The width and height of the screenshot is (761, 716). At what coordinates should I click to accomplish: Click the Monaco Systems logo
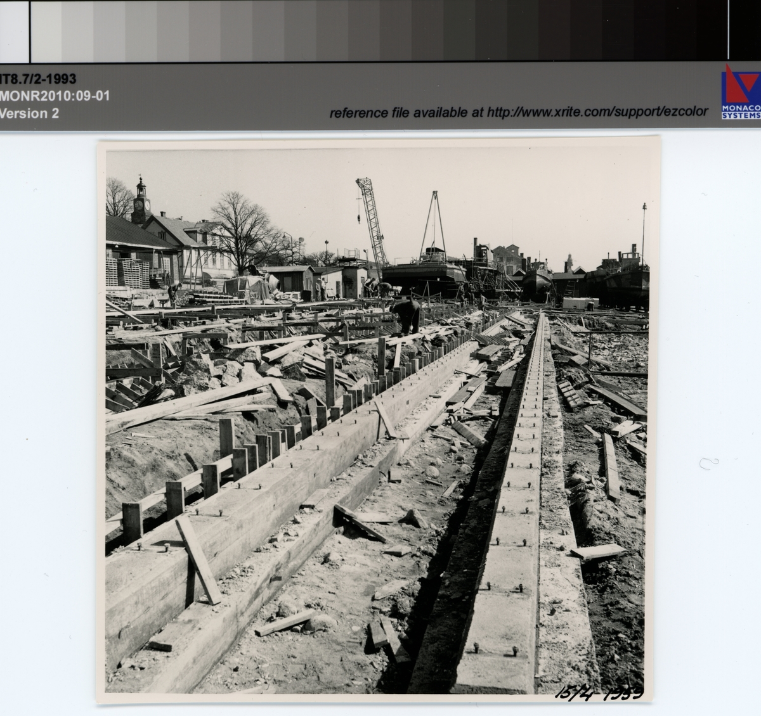click(x=741, y=92)
